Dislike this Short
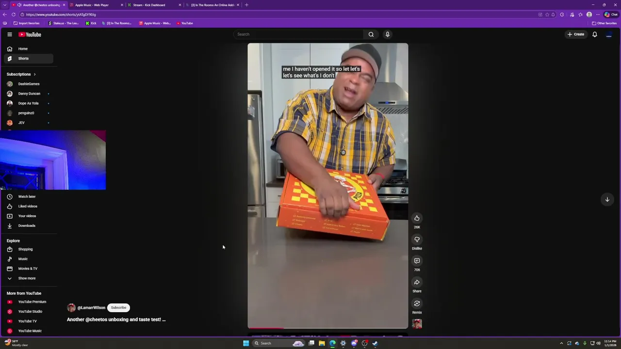Image resolution: width=621 pixels, height=349 pixels. [x=417, y=239]
